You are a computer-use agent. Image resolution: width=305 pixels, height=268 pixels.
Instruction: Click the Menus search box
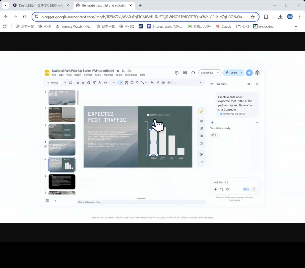(x=53, y=83)
